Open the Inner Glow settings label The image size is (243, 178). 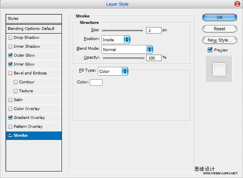point(24,64)
